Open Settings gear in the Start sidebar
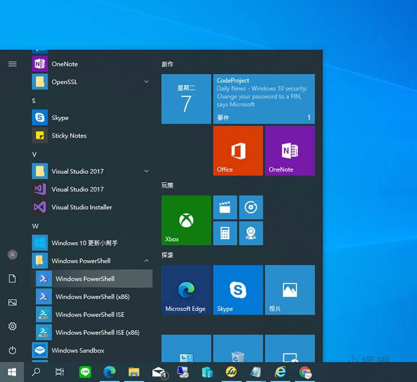This screenshot has height=382, width=417. (12, 326)
